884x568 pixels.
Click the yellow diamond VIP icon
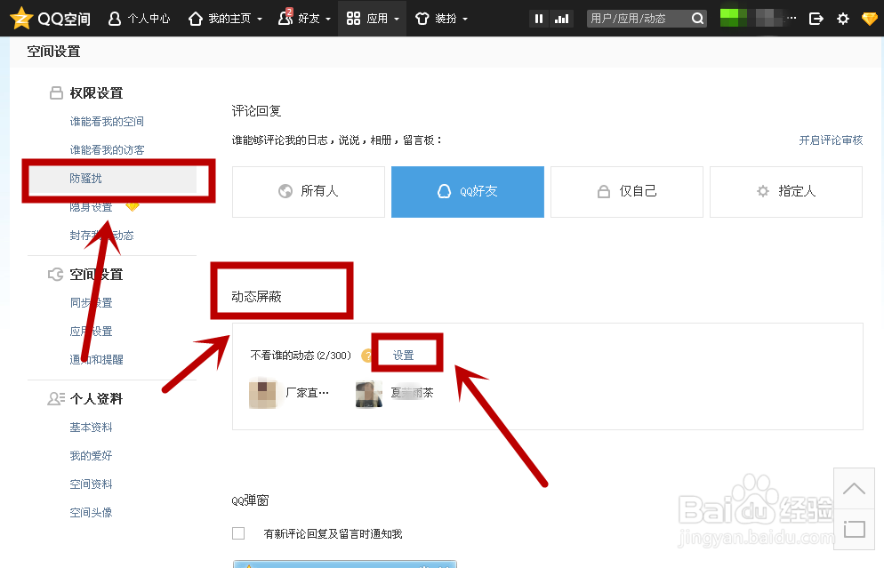pos(869,18)
